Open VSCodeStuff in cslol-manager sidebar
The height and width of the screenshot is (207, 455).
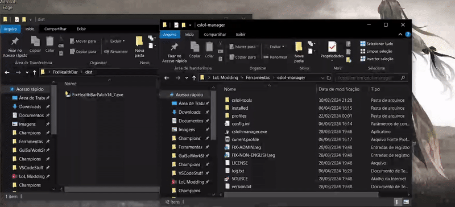click(x=187, y=173)
